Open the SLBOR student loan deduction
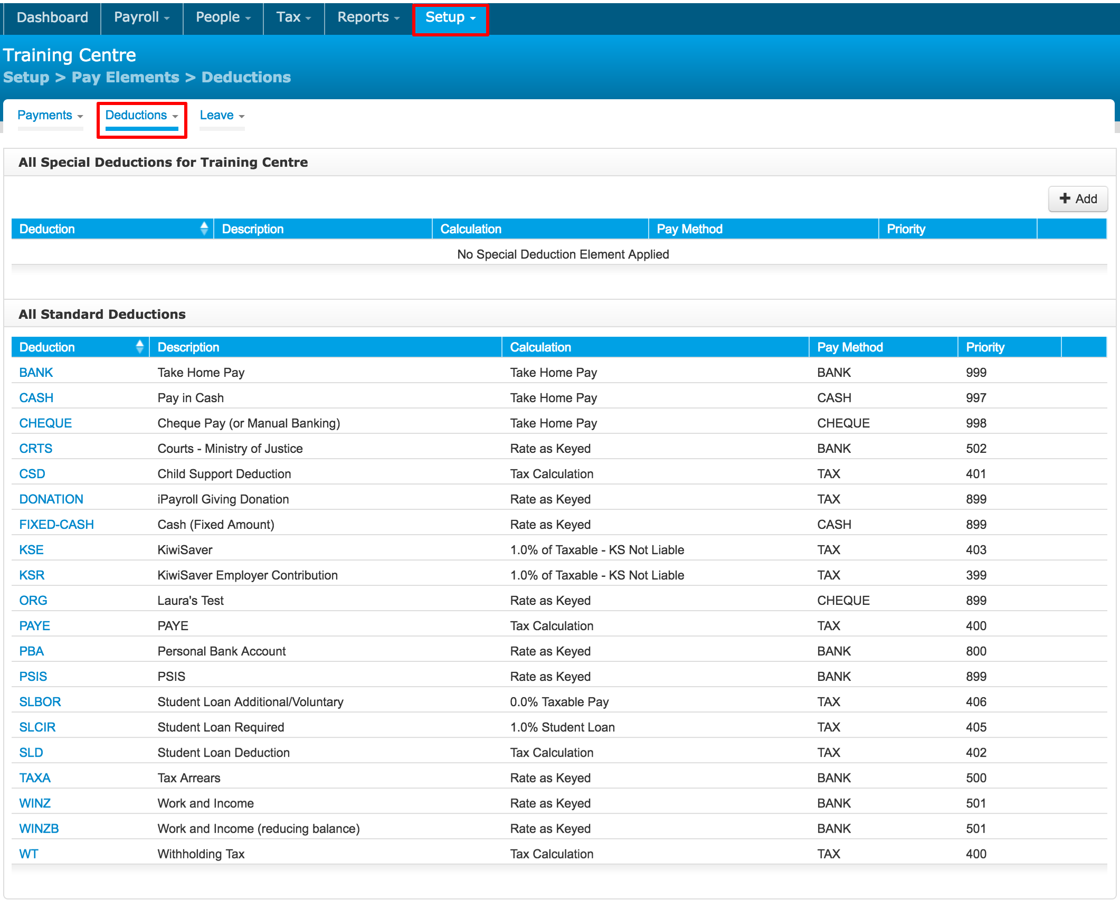Viewport: 1120px width, 911px height. [x=40, y=702]
